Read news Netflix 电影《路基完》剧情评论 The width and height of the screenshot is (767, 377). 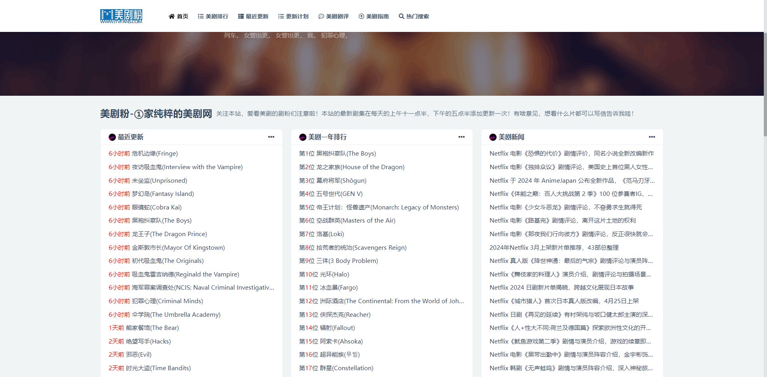pyautogui.click(x=562, y=221)
